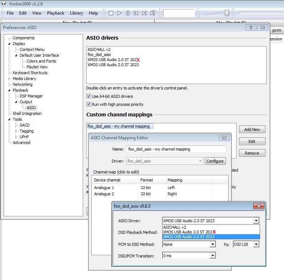This screenshot has height=280, width=284.
Task: Select SACD under Tools
Action: (x=24, y=125)
